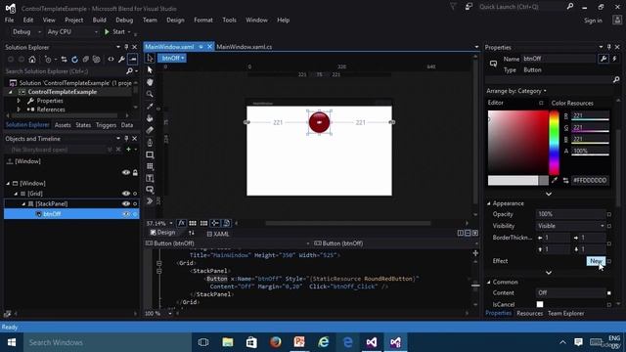Select the Direct Selection tool
The width and height of the screenshot is (626, 352).
(150, 70)
